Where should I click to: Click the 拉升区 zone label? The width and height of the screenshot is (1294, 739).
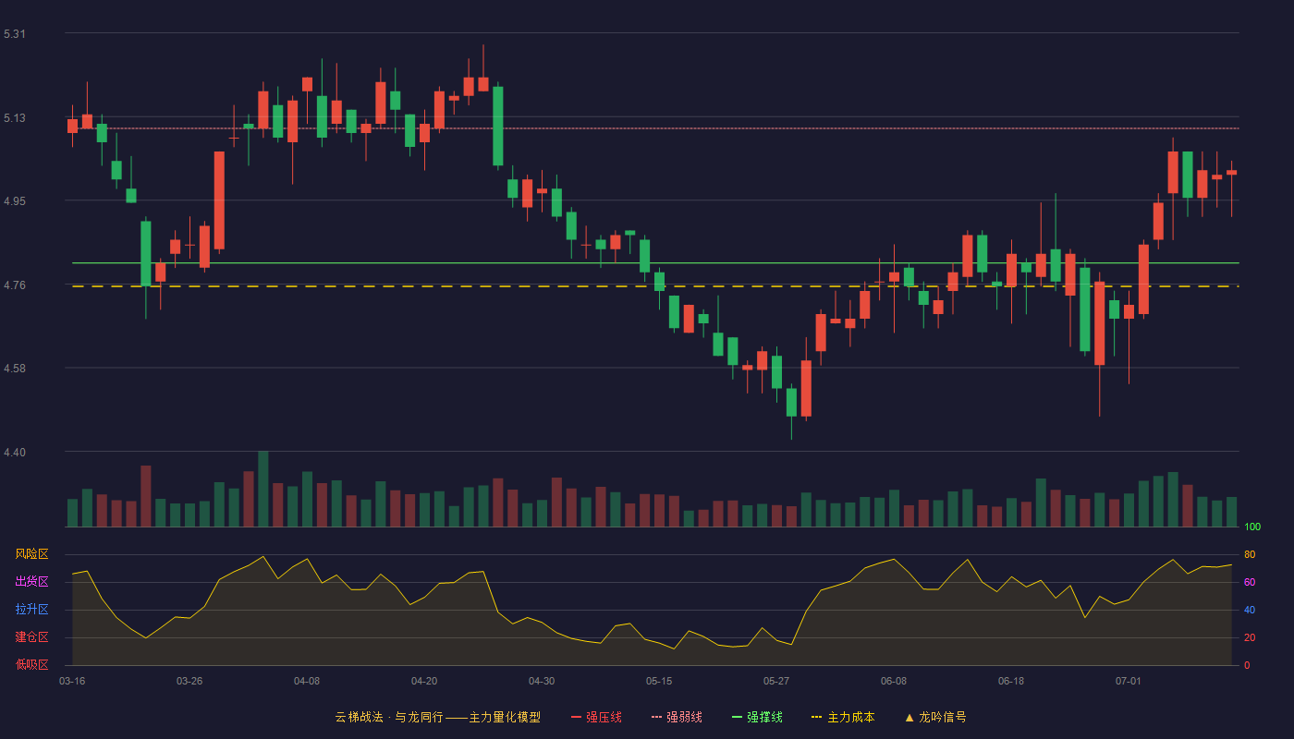(x=31, y=610)
